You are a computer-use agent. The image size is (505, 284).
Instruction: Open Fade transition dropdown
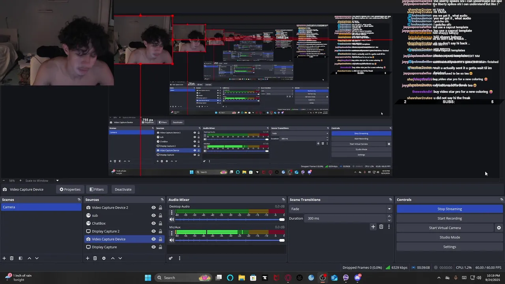click(x=341, y=209)
